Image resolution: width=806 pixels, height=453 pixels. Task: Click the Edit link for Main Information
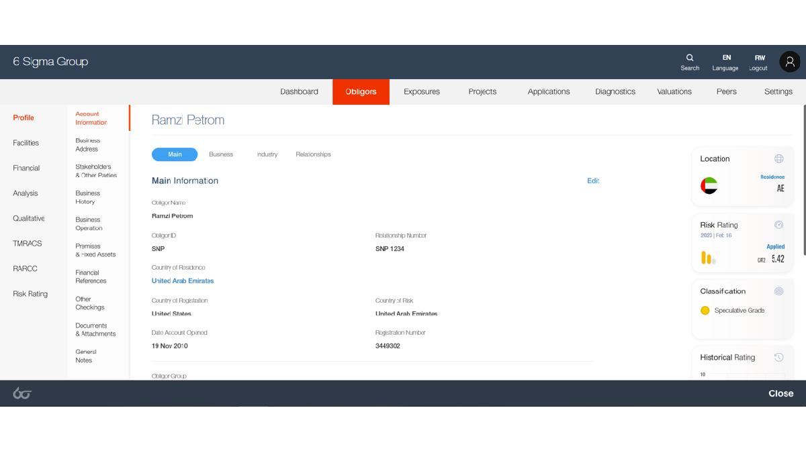[592, 181]
